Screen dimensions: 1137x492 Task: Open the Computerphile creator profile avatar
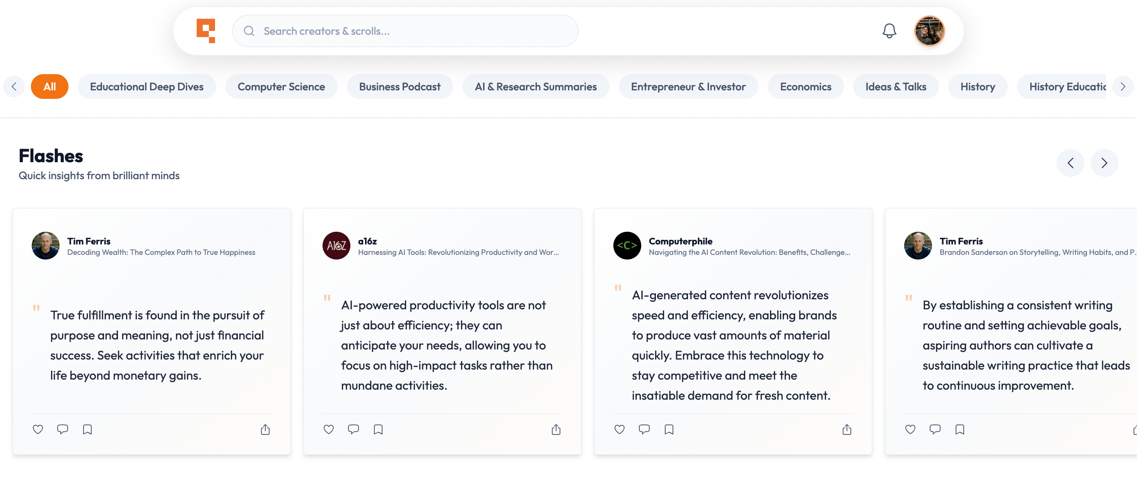click(x=627, y=246)
